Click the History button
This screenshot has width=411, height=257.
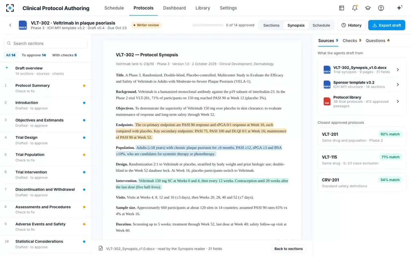click(351, 25)
